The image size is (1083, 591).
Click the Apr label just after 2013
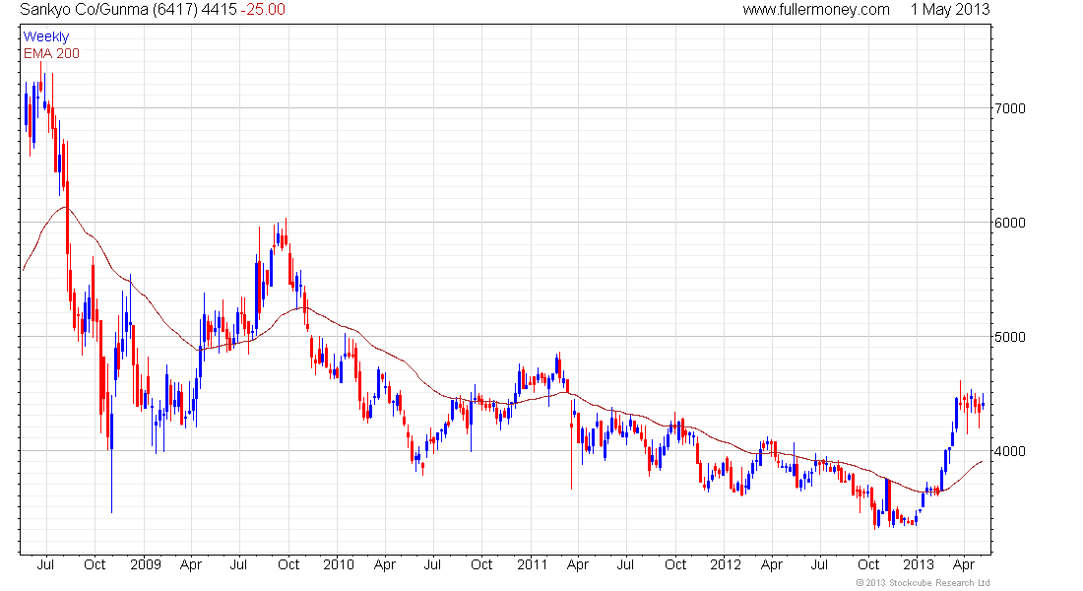[x=964, y=564]
